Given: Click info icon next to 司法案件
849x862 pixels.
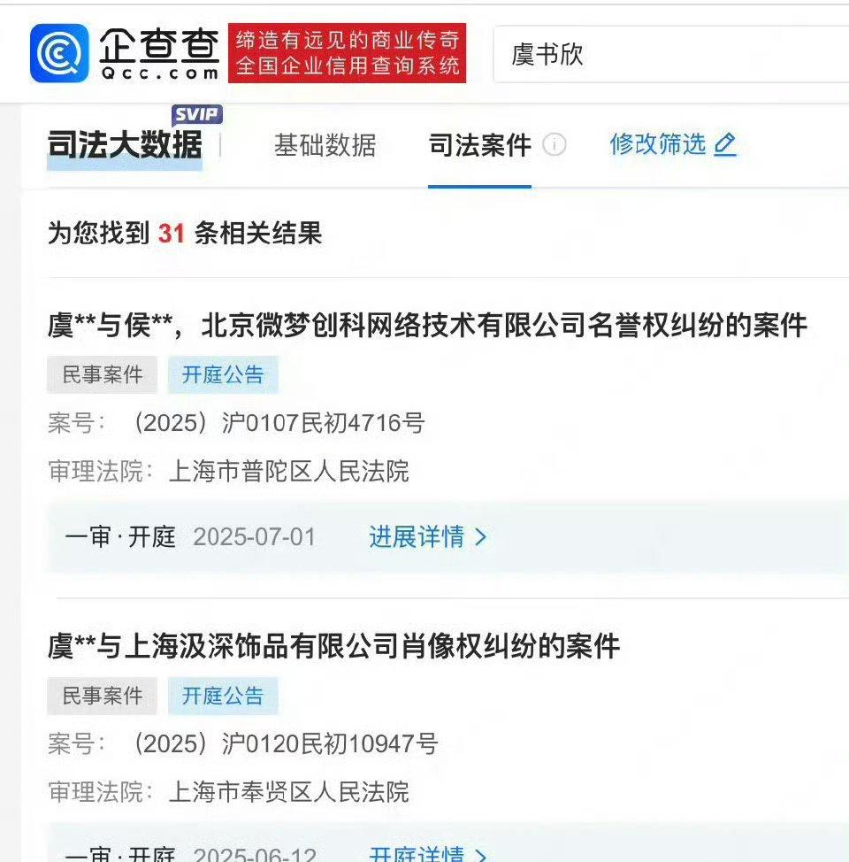Looking at the screenshot, I should [x=554, y=145].
